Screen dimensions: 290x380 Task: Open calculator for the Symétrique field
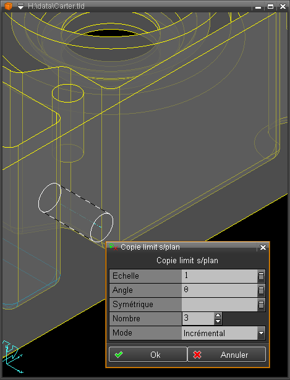(x=261, y=305)
